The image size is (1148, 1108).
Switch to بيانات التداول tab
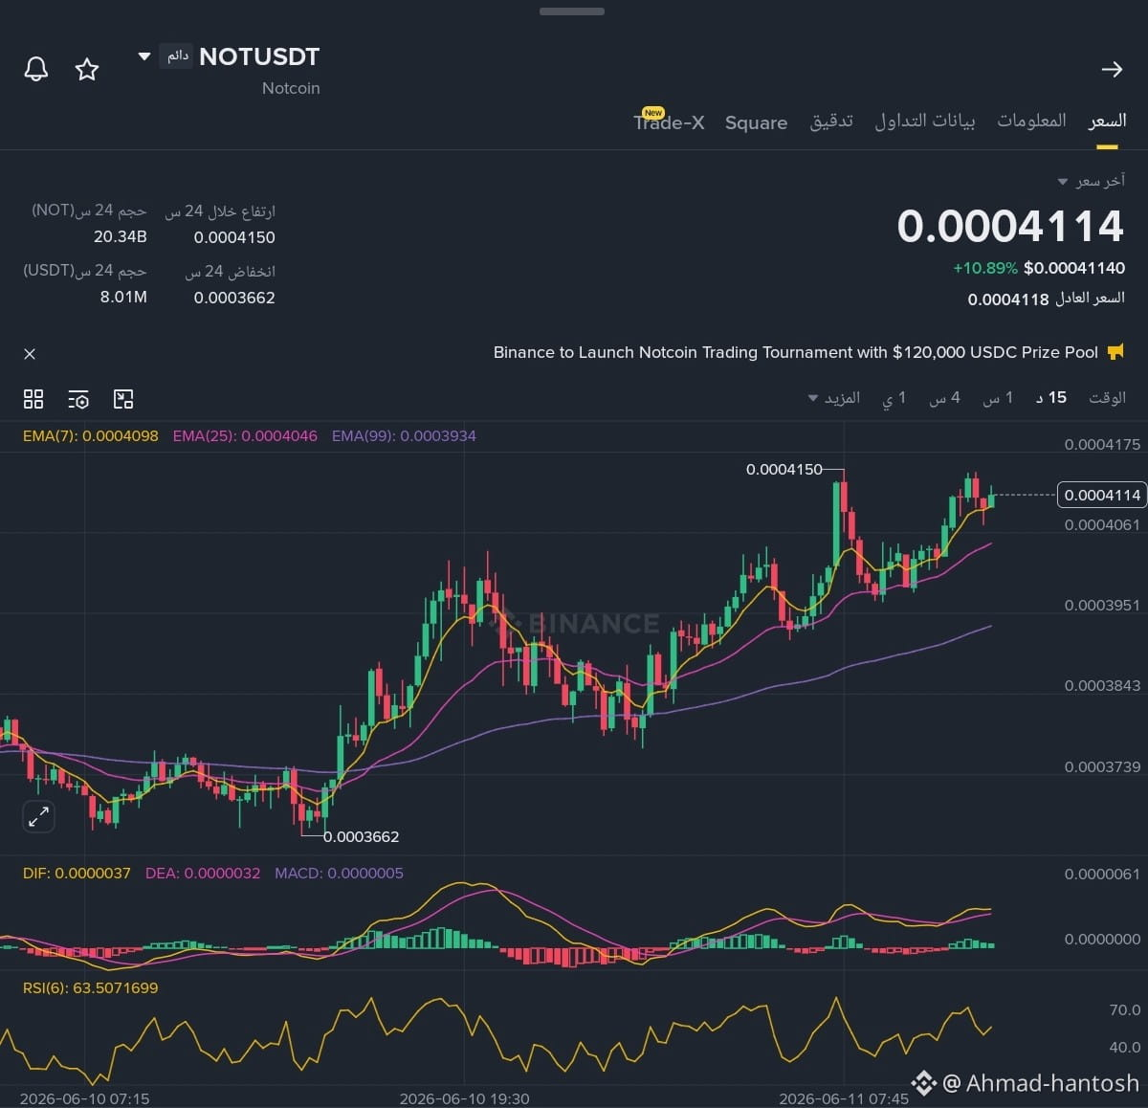925,121
